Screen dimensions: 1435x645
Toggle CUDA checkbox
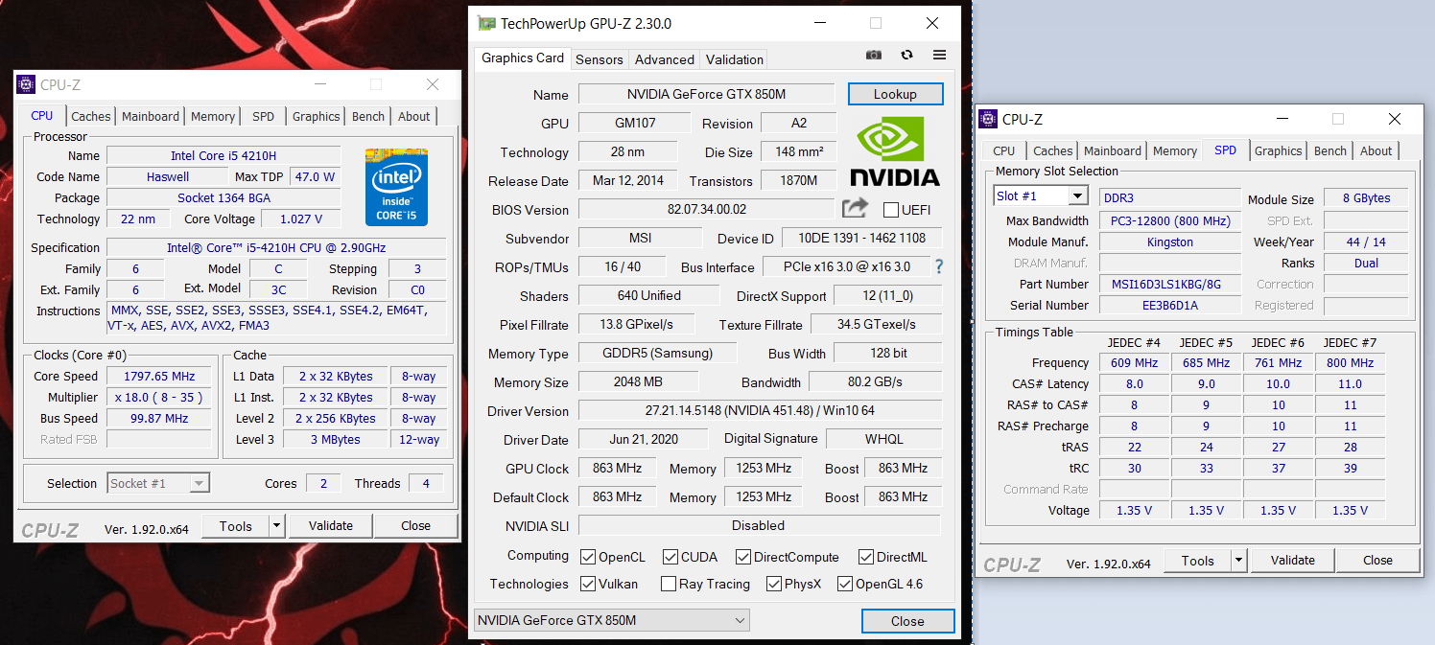click(670, 557)
